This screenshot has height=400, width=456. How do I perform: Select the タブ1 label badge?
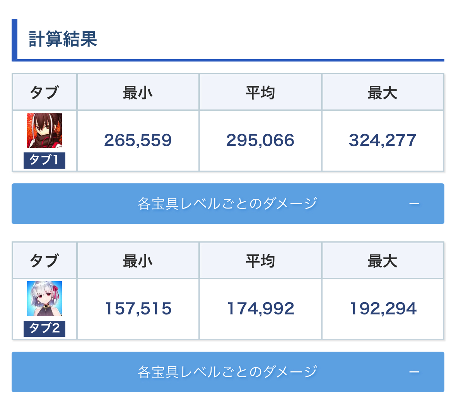pos(44,160)
